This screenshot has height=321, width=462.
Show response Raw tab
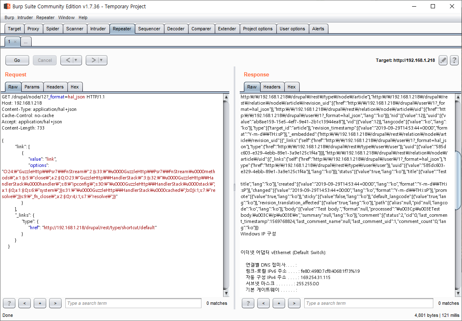[252, 87]
